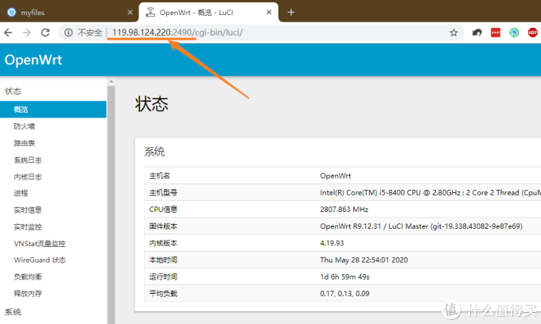Viewport: 541px width, 324px height.
Task: Click the sidebar scrollbar up arrow
Action: click(111, 82)
